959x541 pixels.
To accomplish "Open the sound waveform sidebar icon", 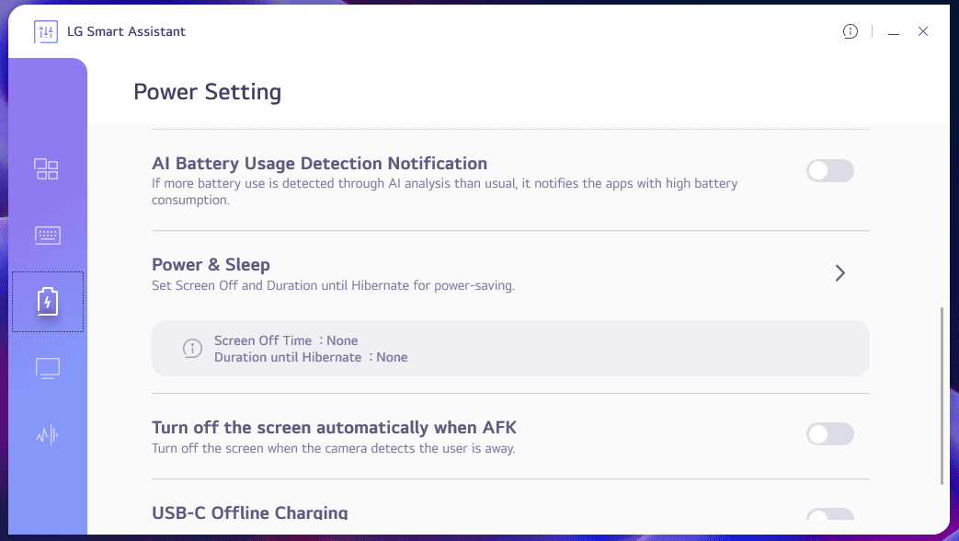I will [x=47, y=435].
